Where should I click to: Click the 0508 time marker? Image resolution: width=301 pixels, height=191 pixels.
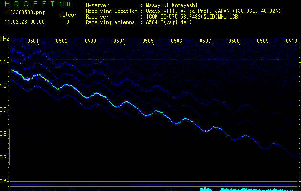click(x=234, y=41)
